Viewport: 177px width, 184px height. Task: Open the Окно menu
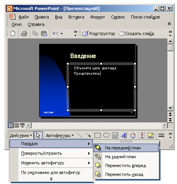coord(17,24)
